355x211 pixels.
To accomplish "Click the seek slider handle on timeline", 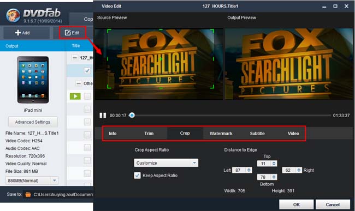I will pyautogui.click(x=132, y=116).
